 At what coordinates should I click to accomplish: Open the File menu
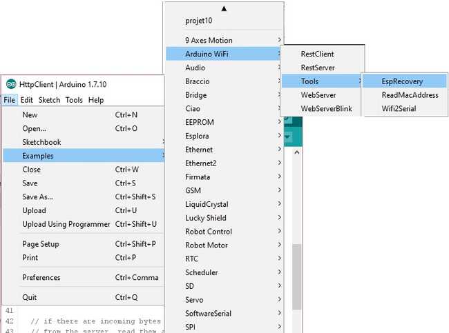coord(9,100)
